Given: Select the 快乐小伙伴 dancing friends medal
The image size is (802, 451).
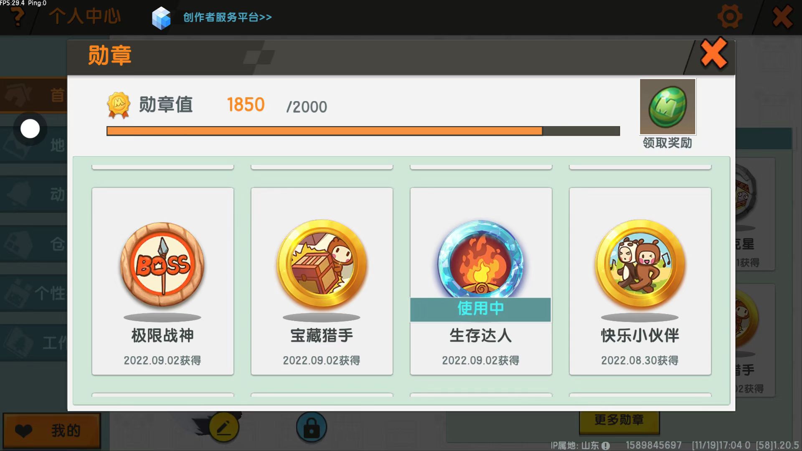Looking at the screenshot, I should [640, 264].
